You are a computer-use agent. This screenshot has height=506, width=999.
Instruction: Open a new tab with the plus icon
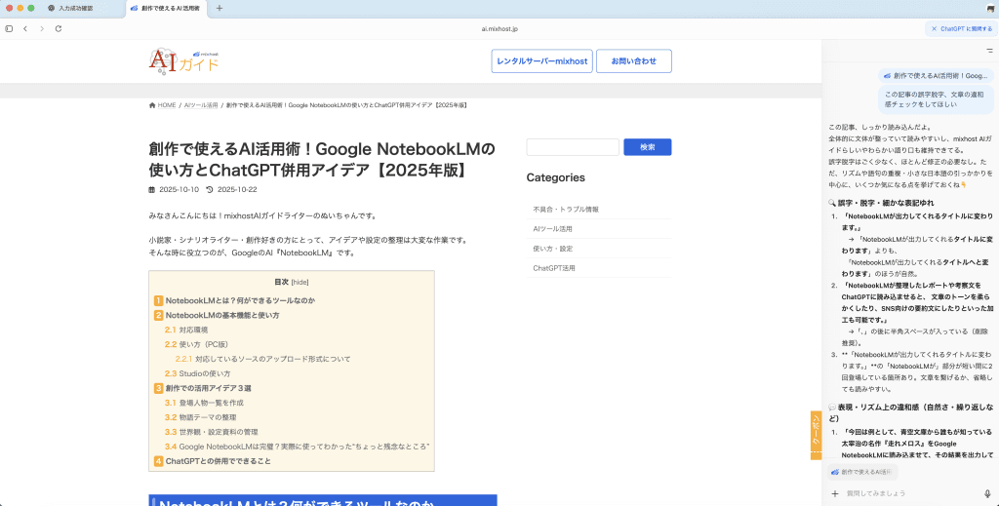[x=219, y=8]
